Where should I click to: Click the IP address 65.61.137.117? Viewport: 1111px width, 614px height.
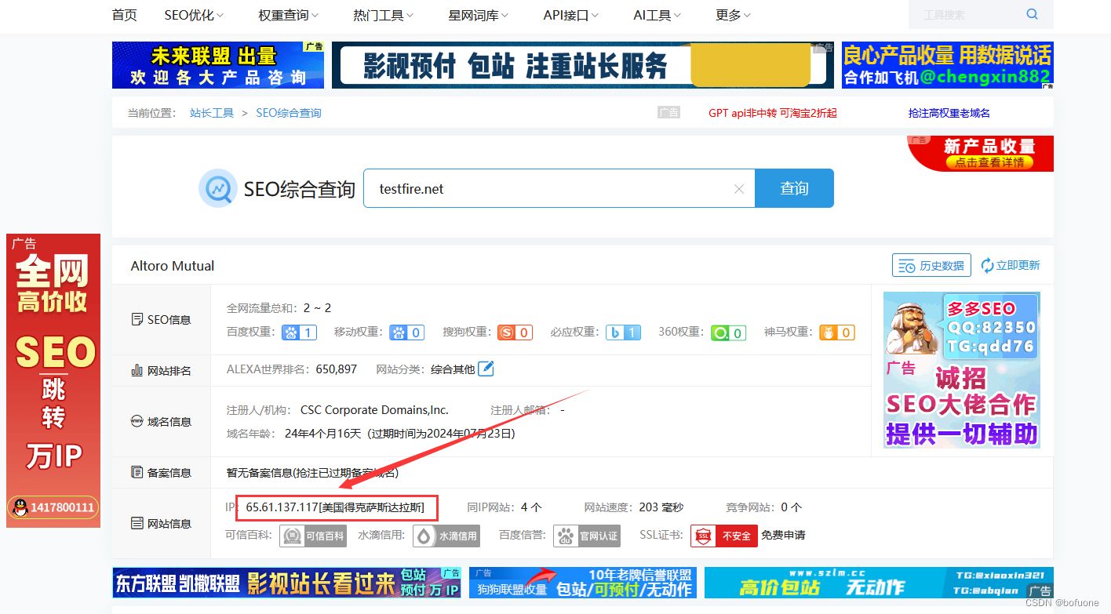click(282, 508)
